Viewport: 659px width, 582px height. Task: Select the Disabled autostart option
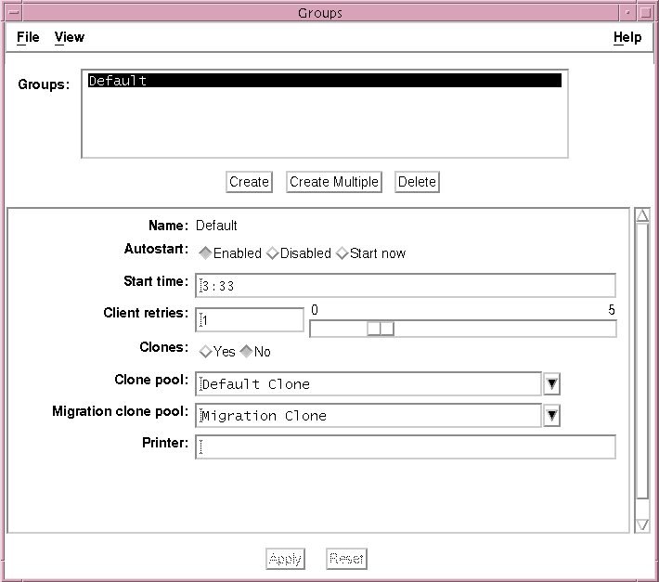pos(273,253)
